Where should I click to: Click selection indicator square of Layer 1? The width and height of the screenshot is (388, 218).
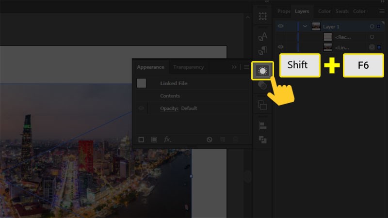click(379, 26)
